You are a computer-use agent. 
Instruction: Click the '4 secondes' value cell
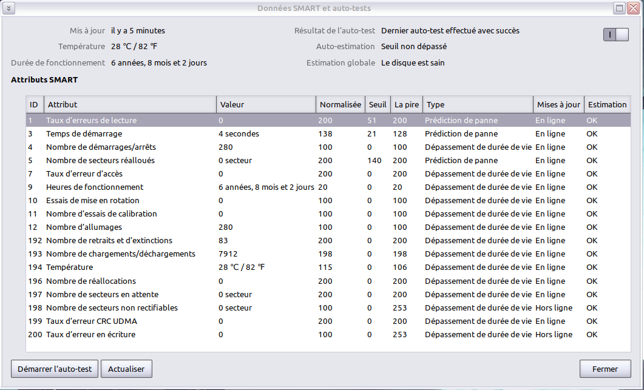click(x=239, y=134)
